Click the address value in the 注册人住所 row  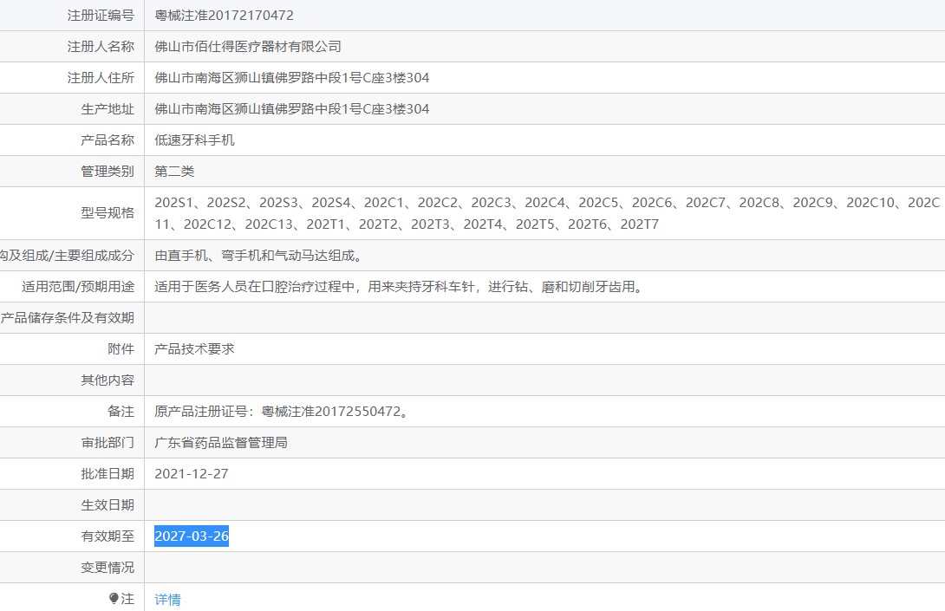coord(291,78)
